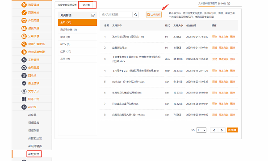Switch to the AI搜索数据源设置 tab
Screen dimensions: 268x161
(x=67, y=5)
